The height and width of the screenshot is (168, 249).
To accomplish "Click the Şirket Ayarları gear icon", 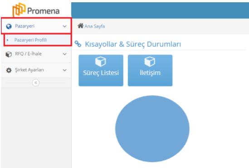I will click(9, 70).
